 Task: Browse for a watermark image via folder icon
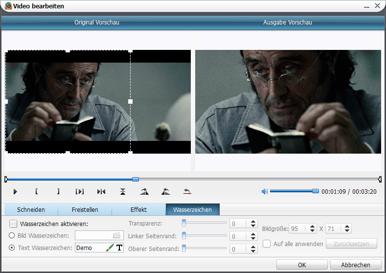pyautogui.click(x=116, y=235)
